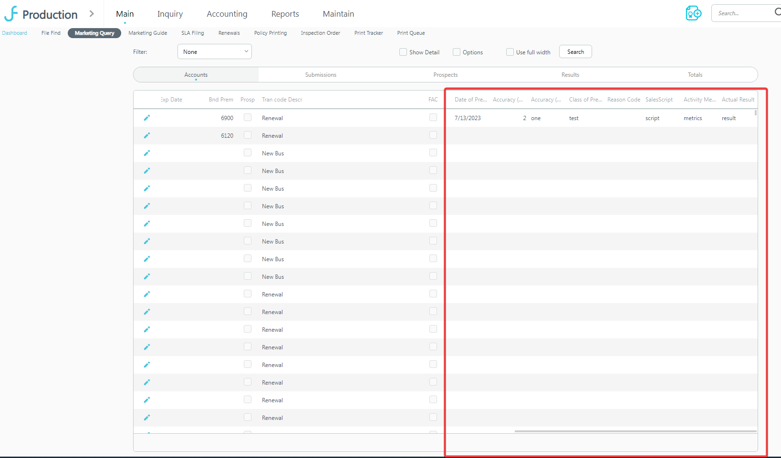The image size is (781, 458).
Task: Click the edit pencil on the 6120 row
Action: coord(147,135)
